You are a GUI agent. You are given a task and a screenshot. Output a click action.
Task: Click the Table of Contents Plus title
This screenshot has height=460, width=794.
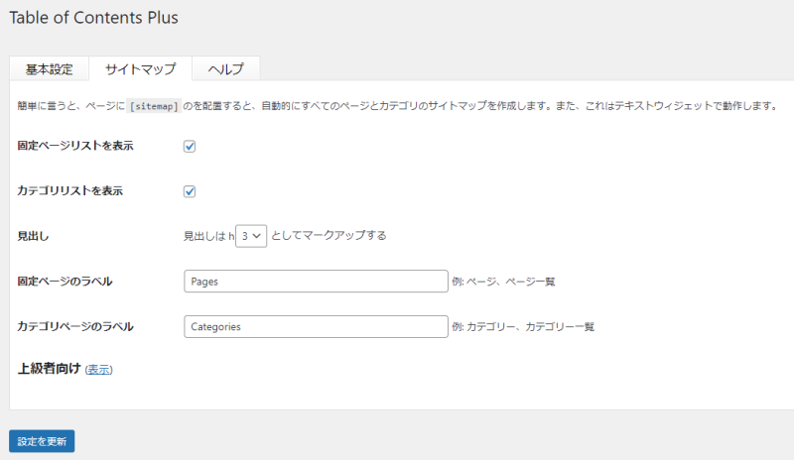pyautogui.click(x=94, y=18)
